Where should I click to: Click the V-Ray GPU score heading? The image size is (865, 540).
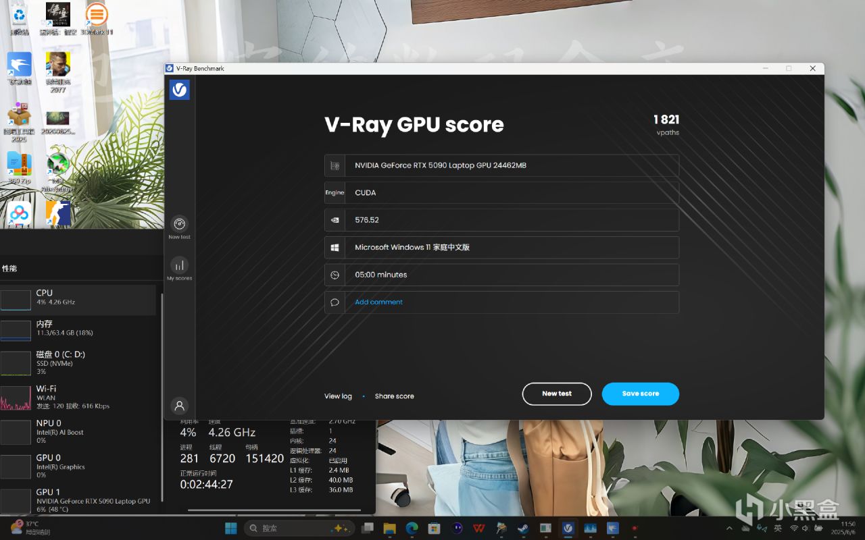(x=414, y=125)
